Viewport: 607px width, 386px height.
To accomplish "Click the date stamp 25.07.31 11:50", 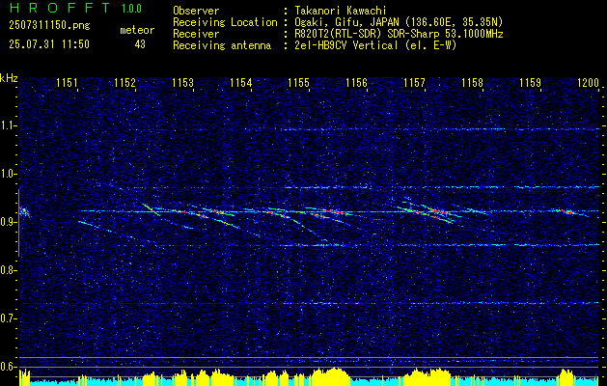I will coord(49,44).
